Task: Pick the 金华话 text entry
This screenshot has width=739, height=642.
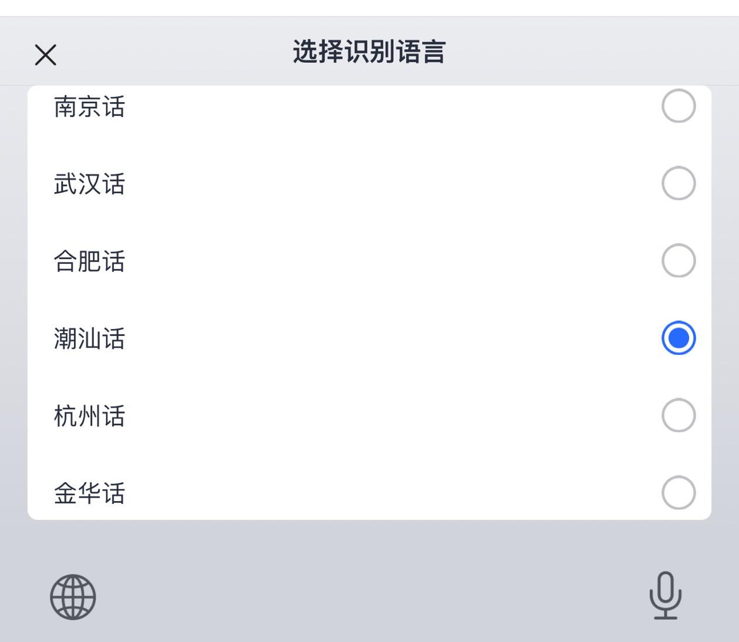Action: [x=89, y=493]
